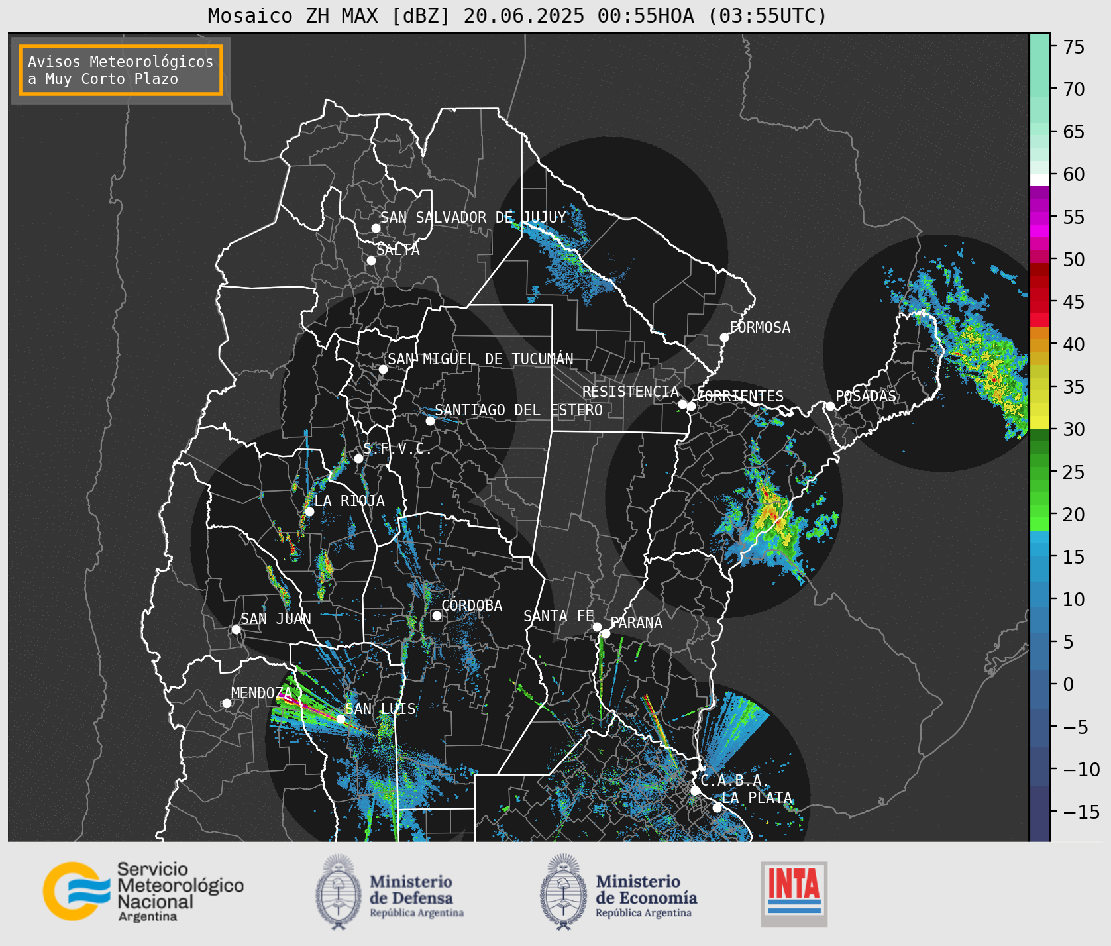This screenshot has width=1111, height=946.
Task: Click the 60 dBZ colorbar tick label
Action: click(x=1074, y=174)
